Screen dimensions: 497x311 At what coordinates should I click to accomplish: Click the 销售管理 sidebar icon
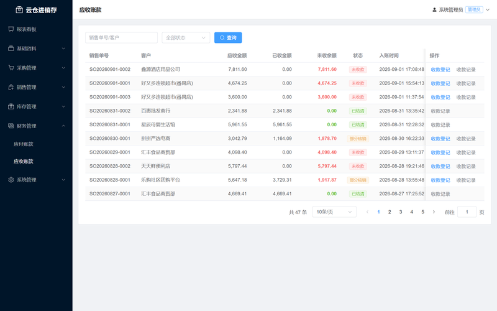(11, 87)
